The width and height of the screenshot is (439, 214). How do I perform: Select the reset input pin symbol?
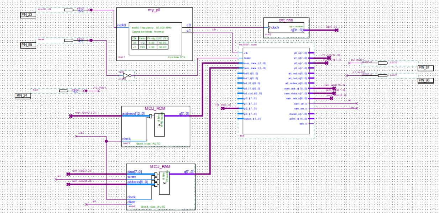[69, 41]
